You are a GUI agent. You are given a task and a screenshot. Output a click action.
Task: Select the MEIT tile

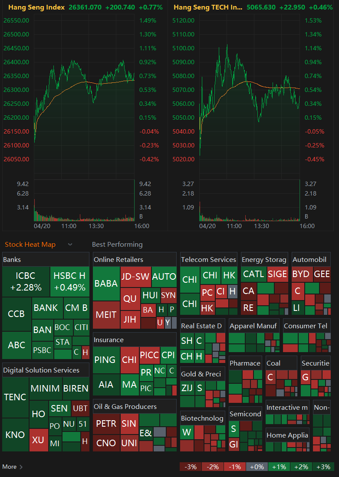106,315
